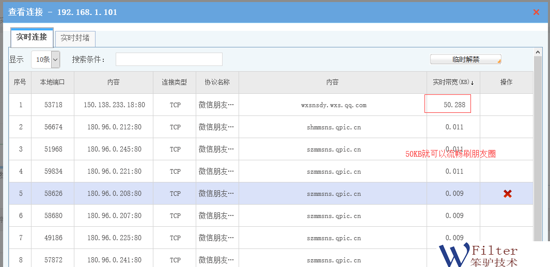This screenshot has width=550, height=267.
Task: Select row with local port 51968
Action: click(x=52, y=149)
